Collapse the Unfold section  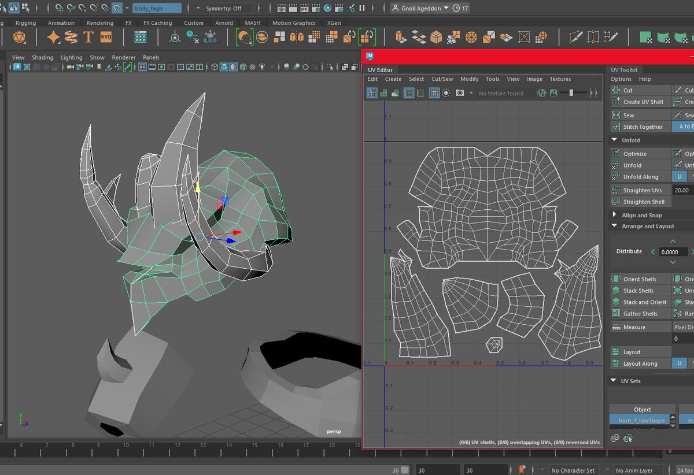click(615, 140)
